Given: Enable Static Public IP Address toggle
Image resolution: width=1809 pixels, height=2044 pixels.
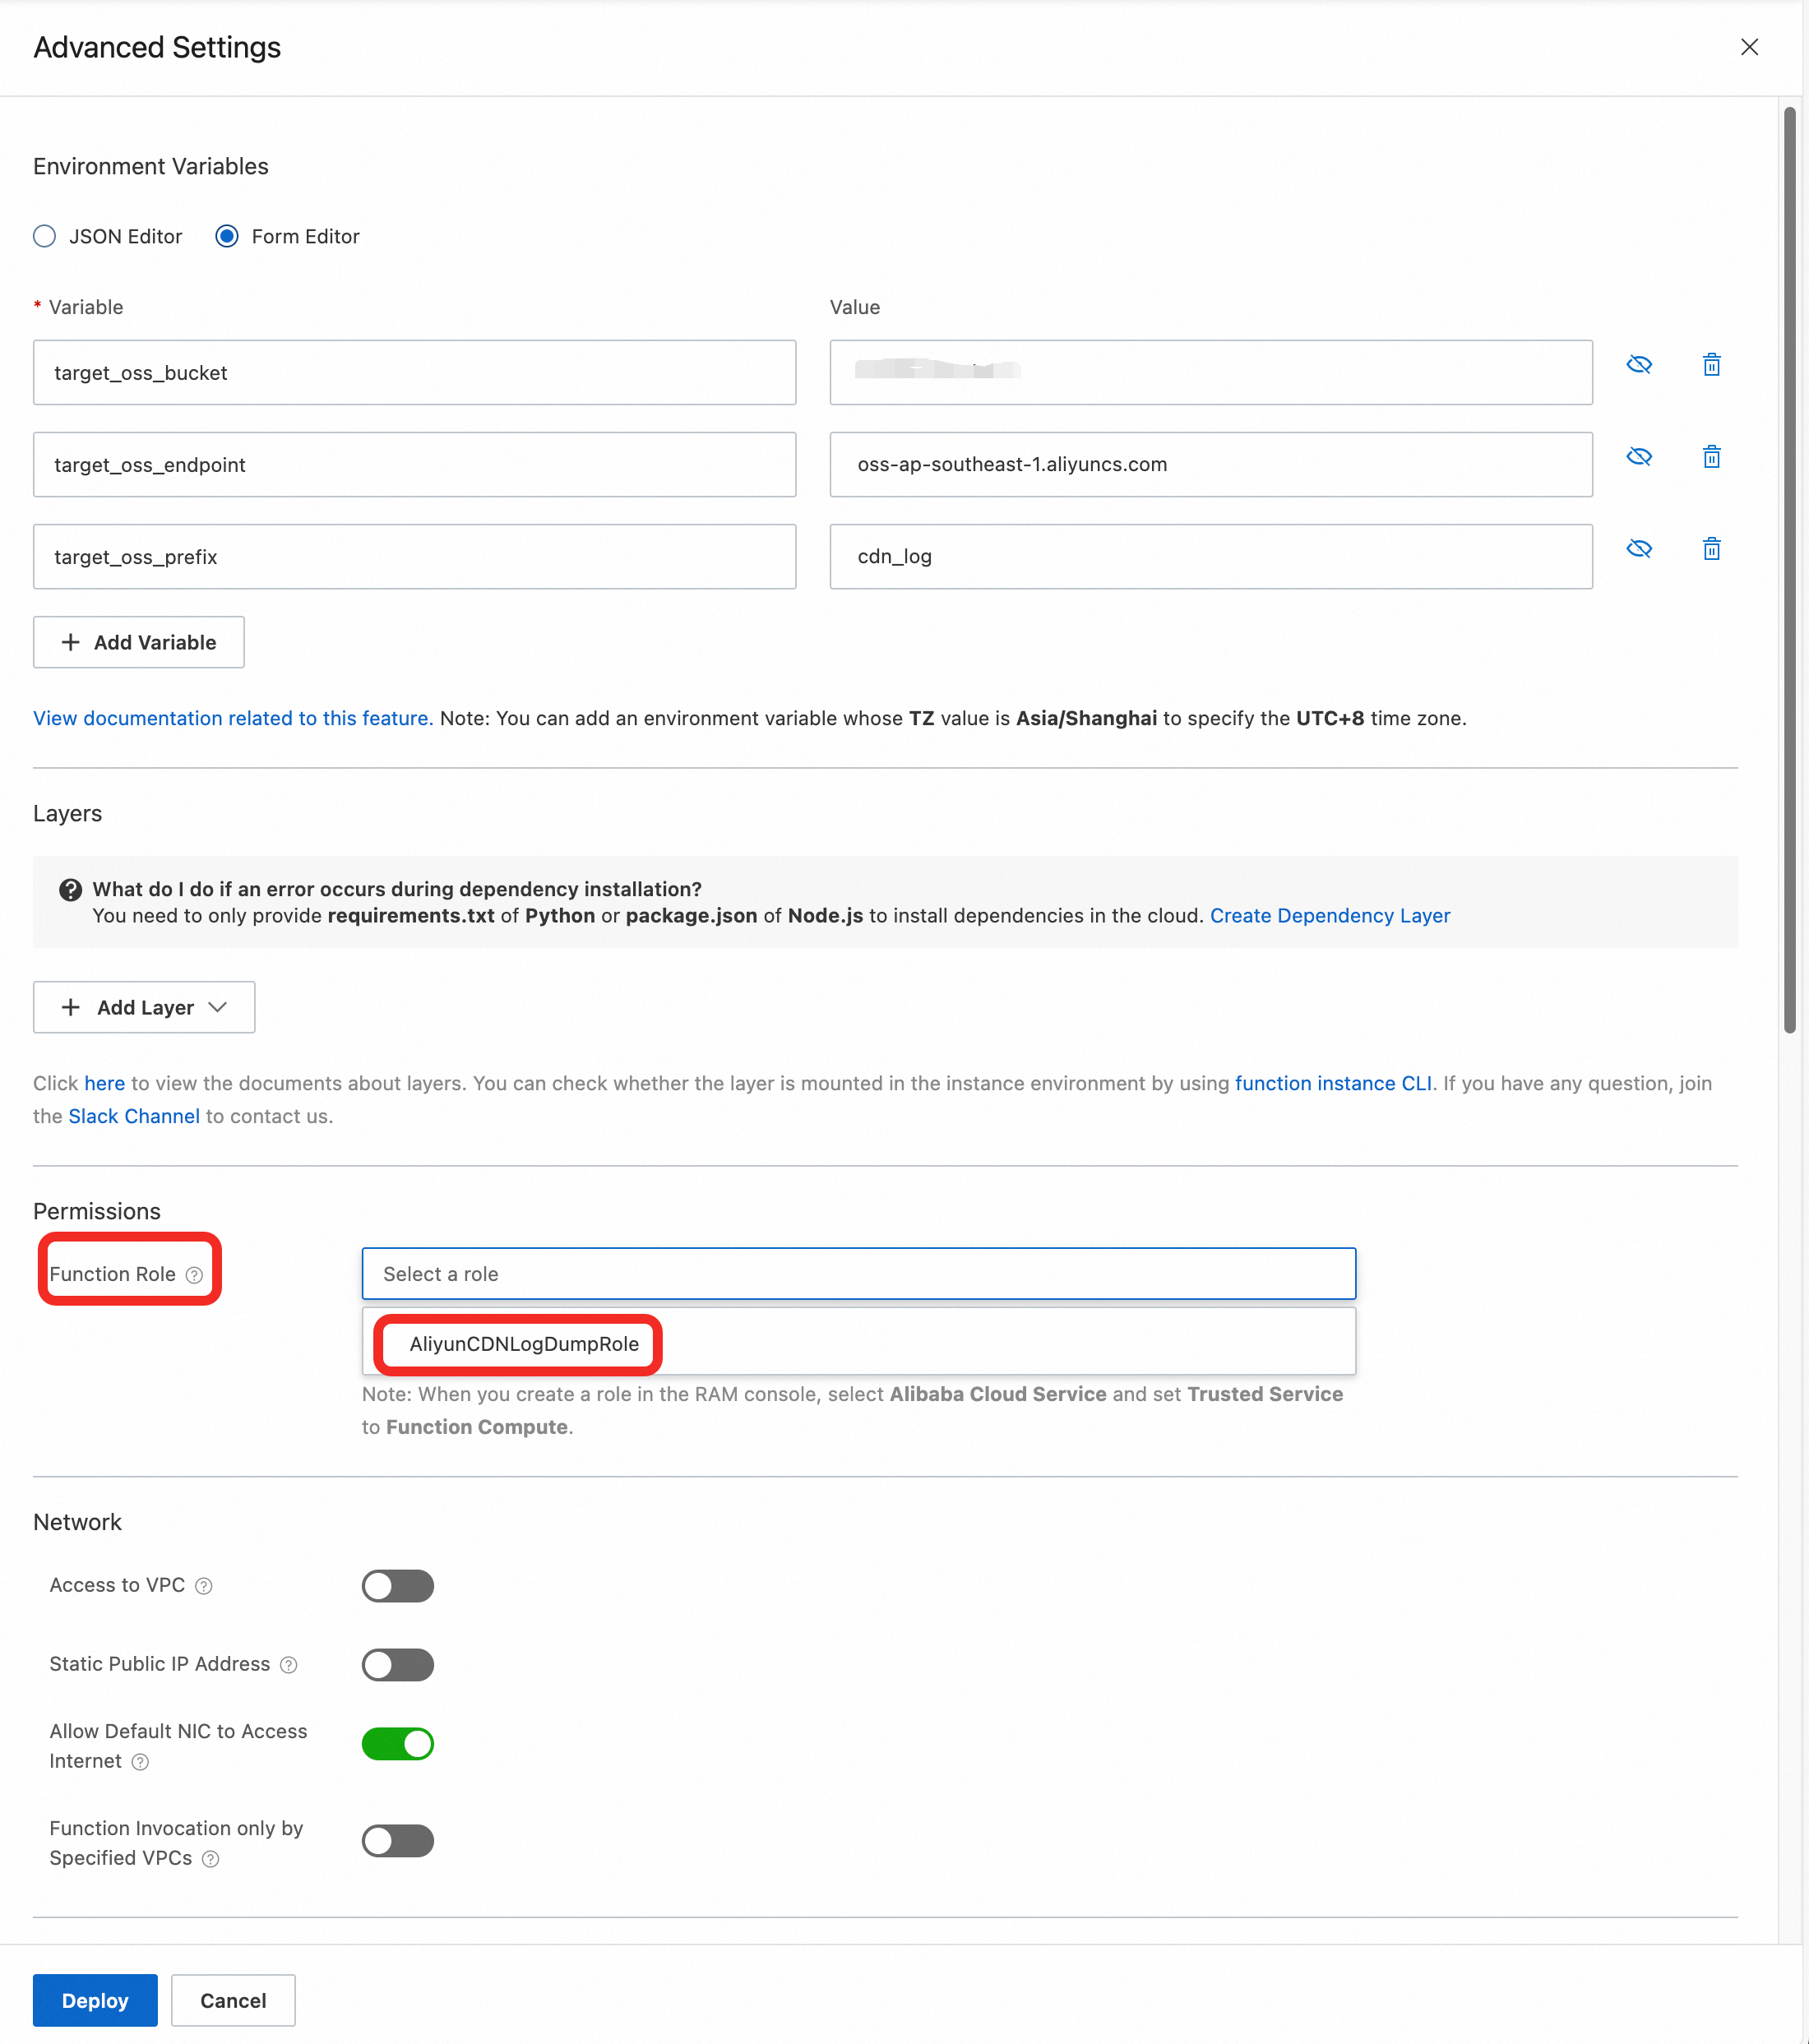Looking at the screenshot, I should pyautogui.click(x=397, y=1665).
